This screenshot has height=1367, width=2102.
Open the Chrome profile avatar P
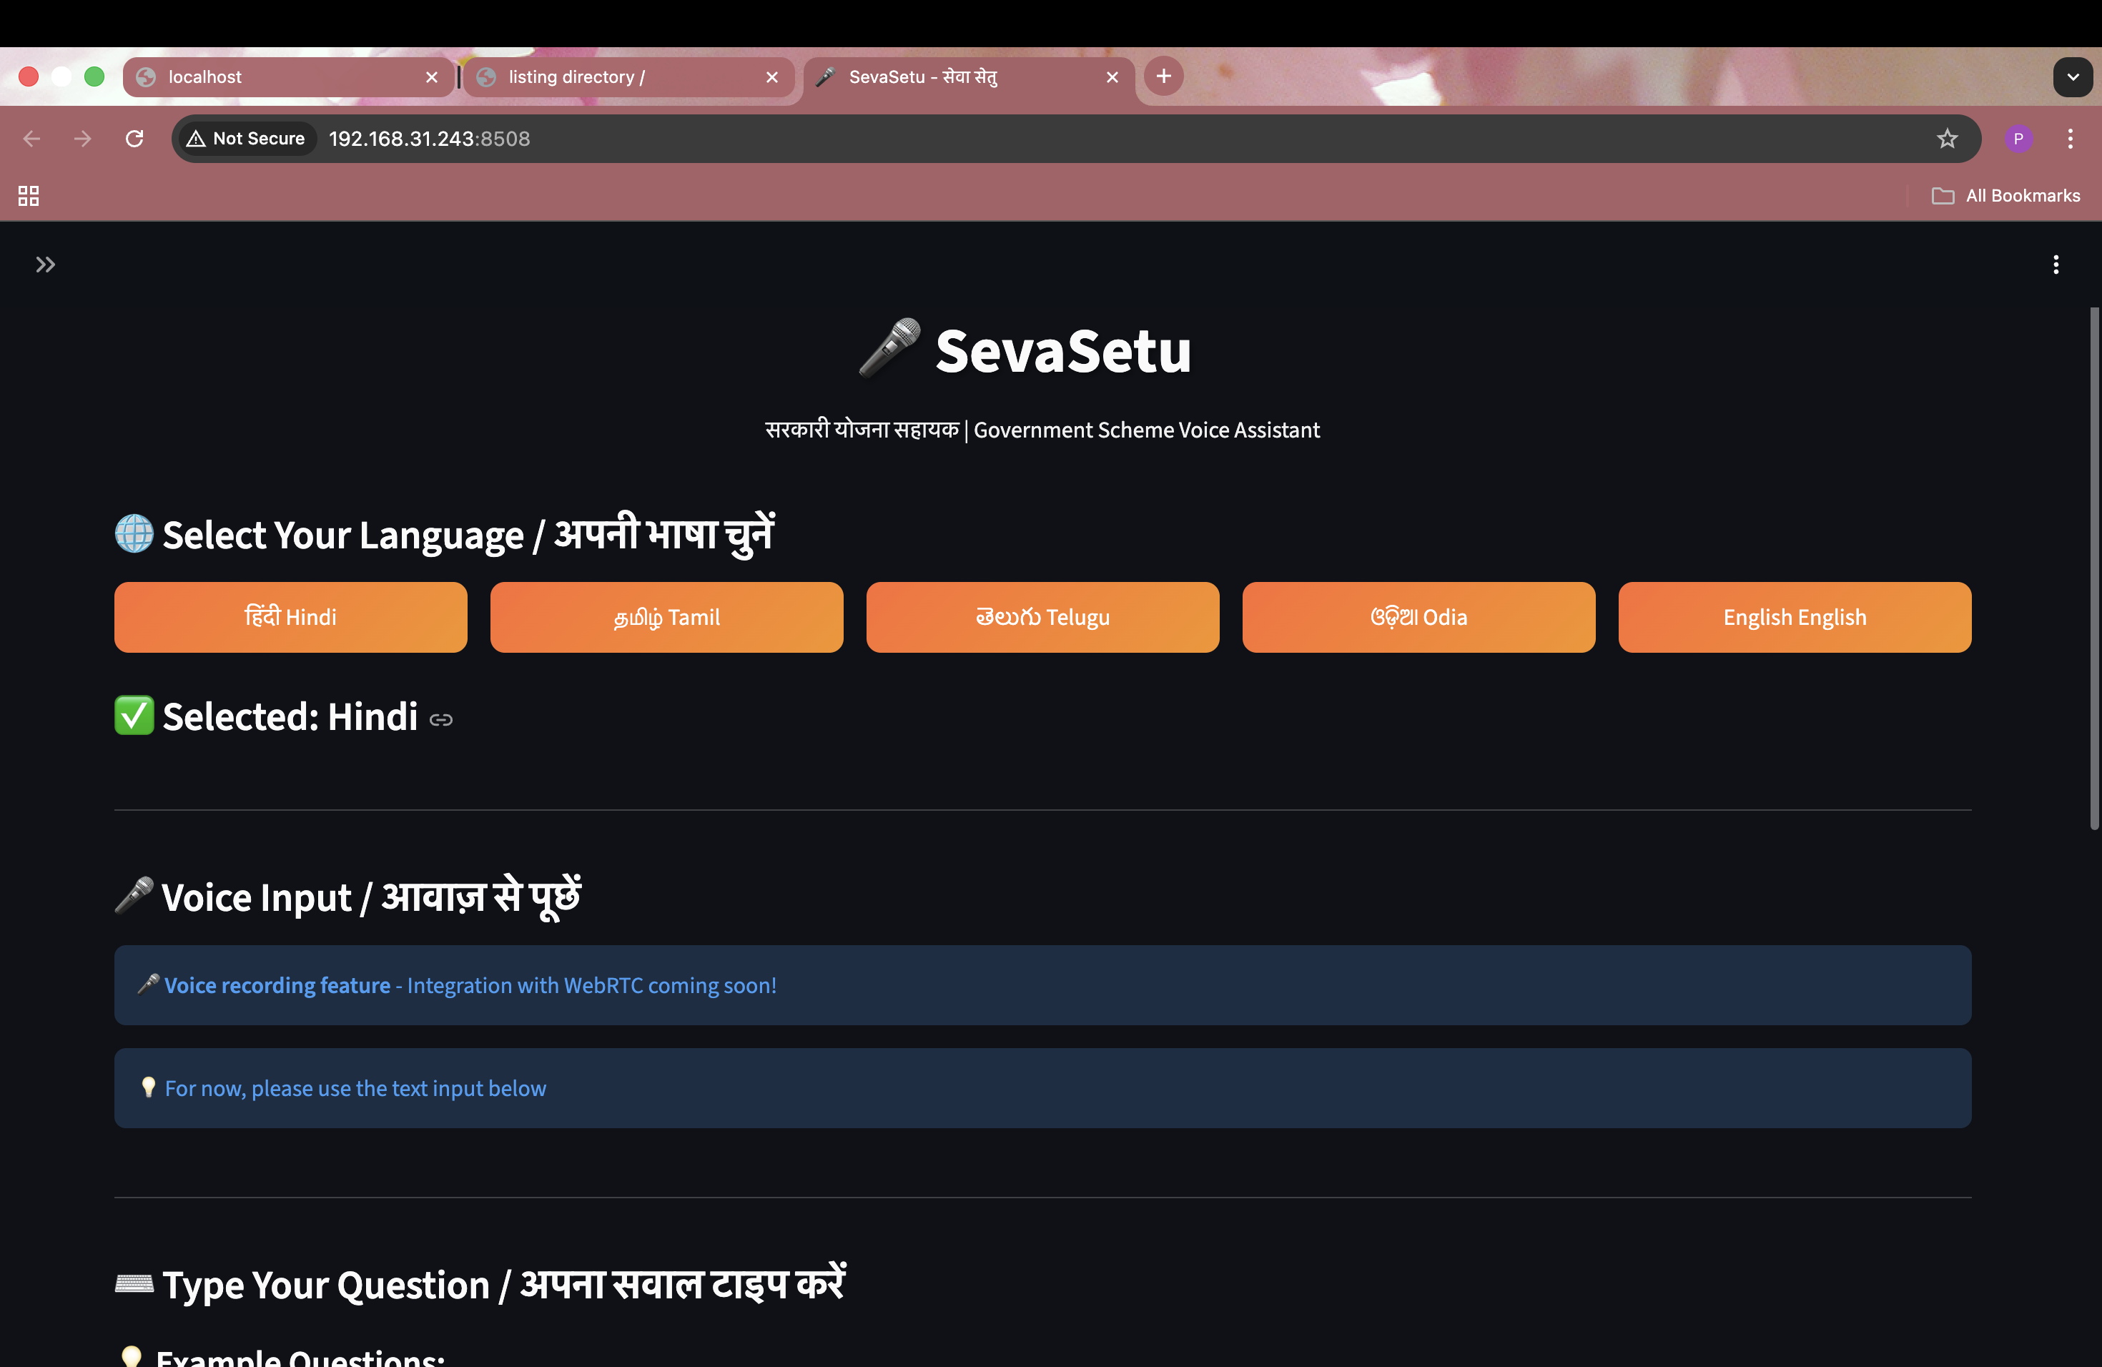click(2019, 139)
